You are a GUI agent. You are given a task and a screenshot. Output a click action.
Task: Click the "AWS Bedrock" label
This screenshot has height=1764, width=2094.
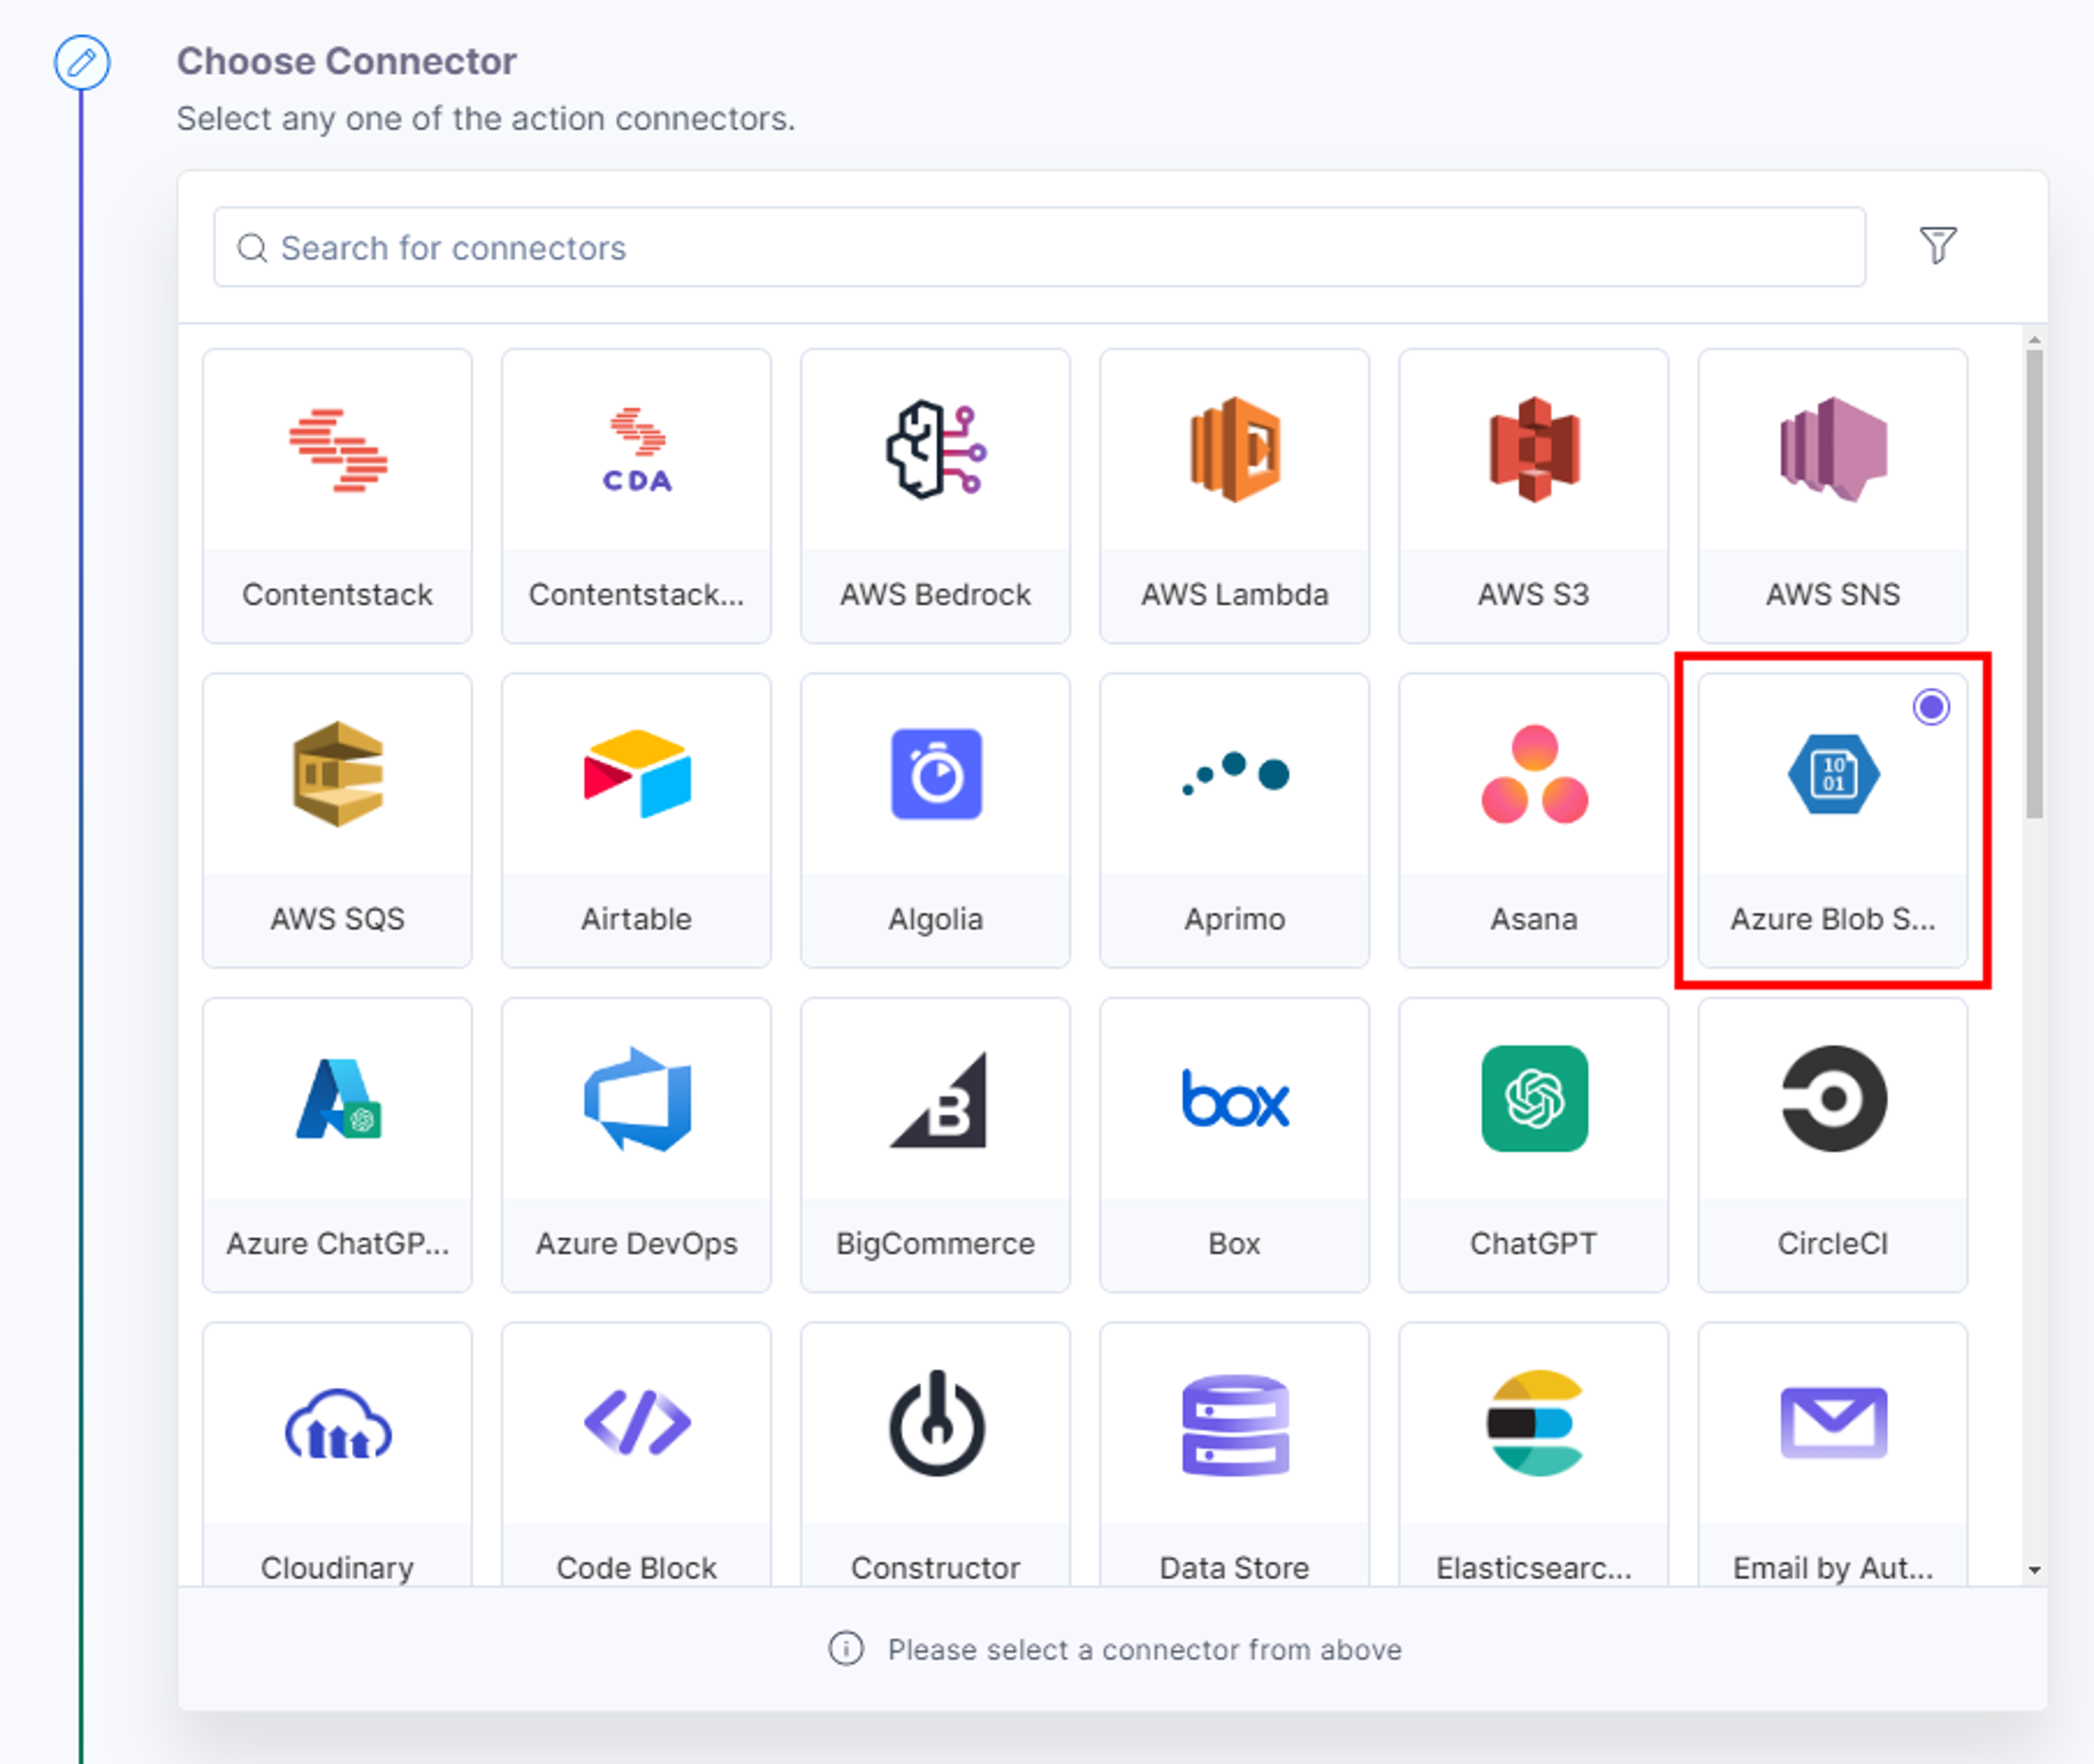(935, 594)
